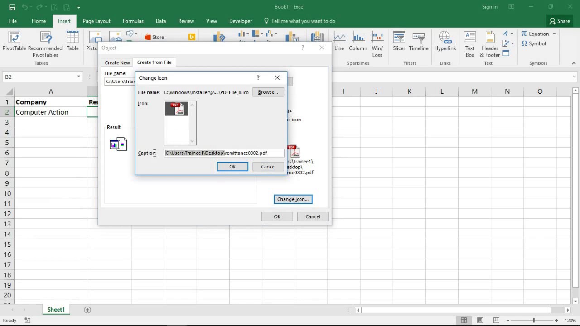Open Header & Footer in Text group

(x=490, y=44)
